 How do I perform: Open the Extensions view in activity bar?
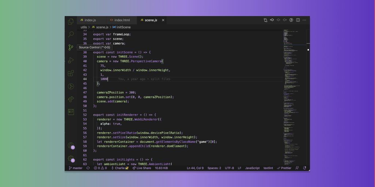[x=71, y=73]
